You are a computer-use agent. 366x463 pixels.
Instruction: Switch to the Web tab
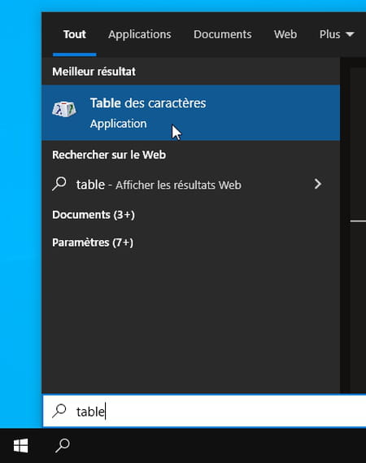point(285,34)
